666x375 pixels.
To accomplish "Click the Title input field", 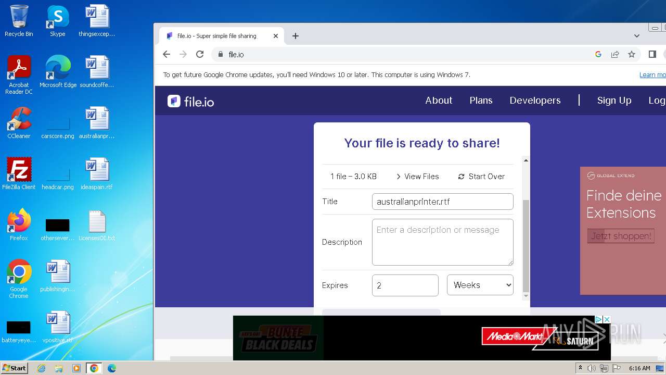I will 443,202.
